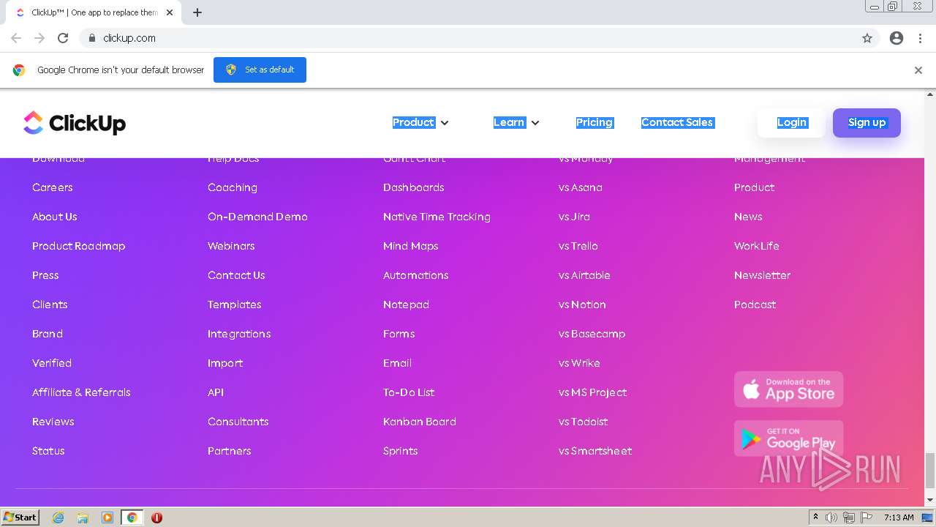Open the API link

pos(216,392)
